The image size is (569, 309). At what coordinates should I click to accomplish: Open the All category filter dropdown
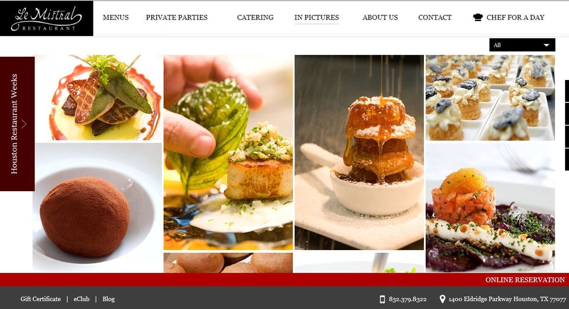(522, 45)
